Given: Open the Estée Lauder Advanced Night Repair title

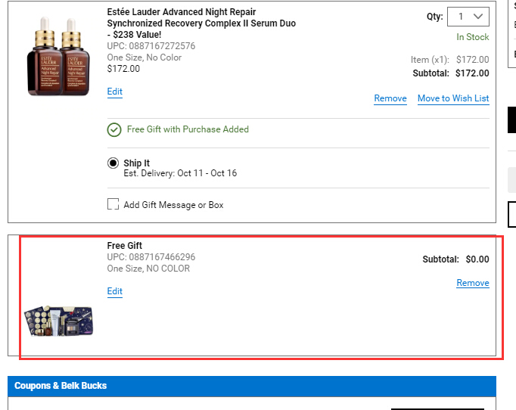Looking at the screenshot, I should click(201, 23).
